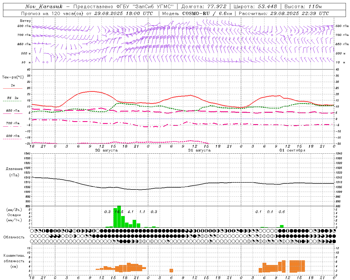Click the '01 сентября' date label
350x280 pixels.
click(292, 150)
